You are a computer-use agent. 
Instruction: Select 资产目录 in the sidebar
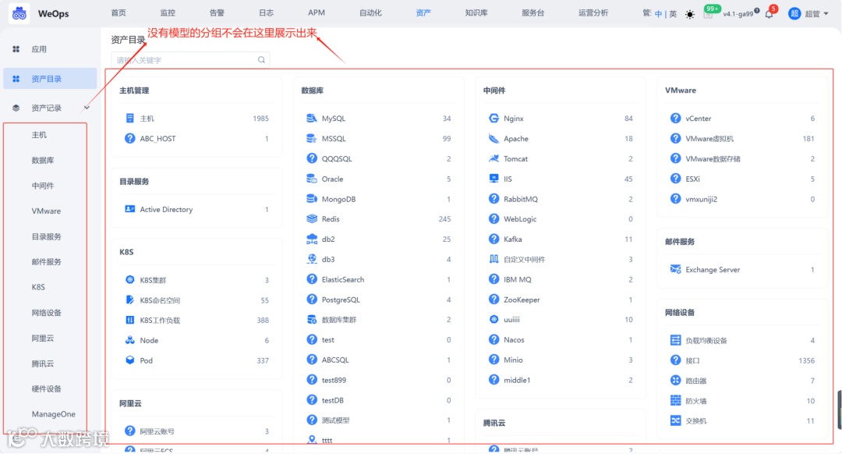click(x=50, y=79)
